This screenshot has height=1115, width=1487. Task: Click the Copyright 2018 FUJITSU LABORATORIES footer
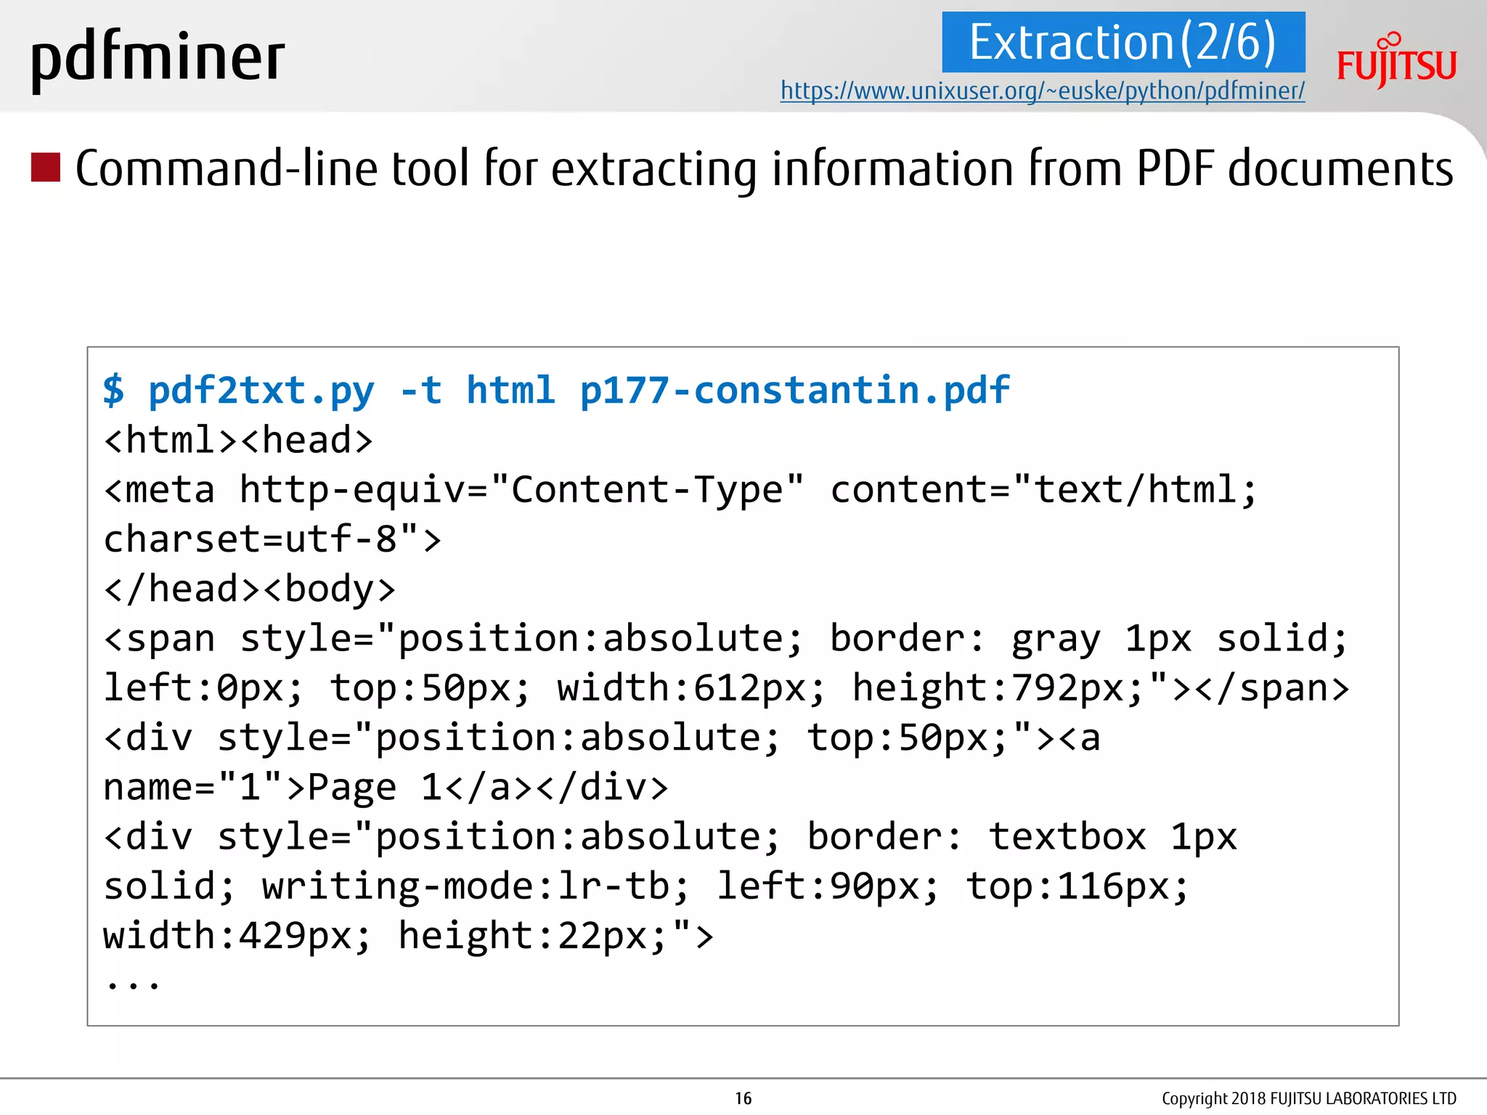click(1309, 1098)
